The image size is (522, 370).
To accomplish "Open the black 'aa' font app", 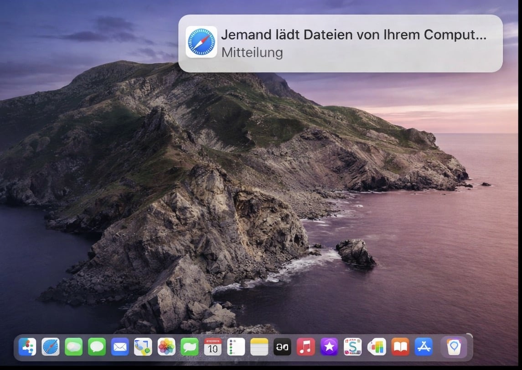I will (x=282, y=347).
